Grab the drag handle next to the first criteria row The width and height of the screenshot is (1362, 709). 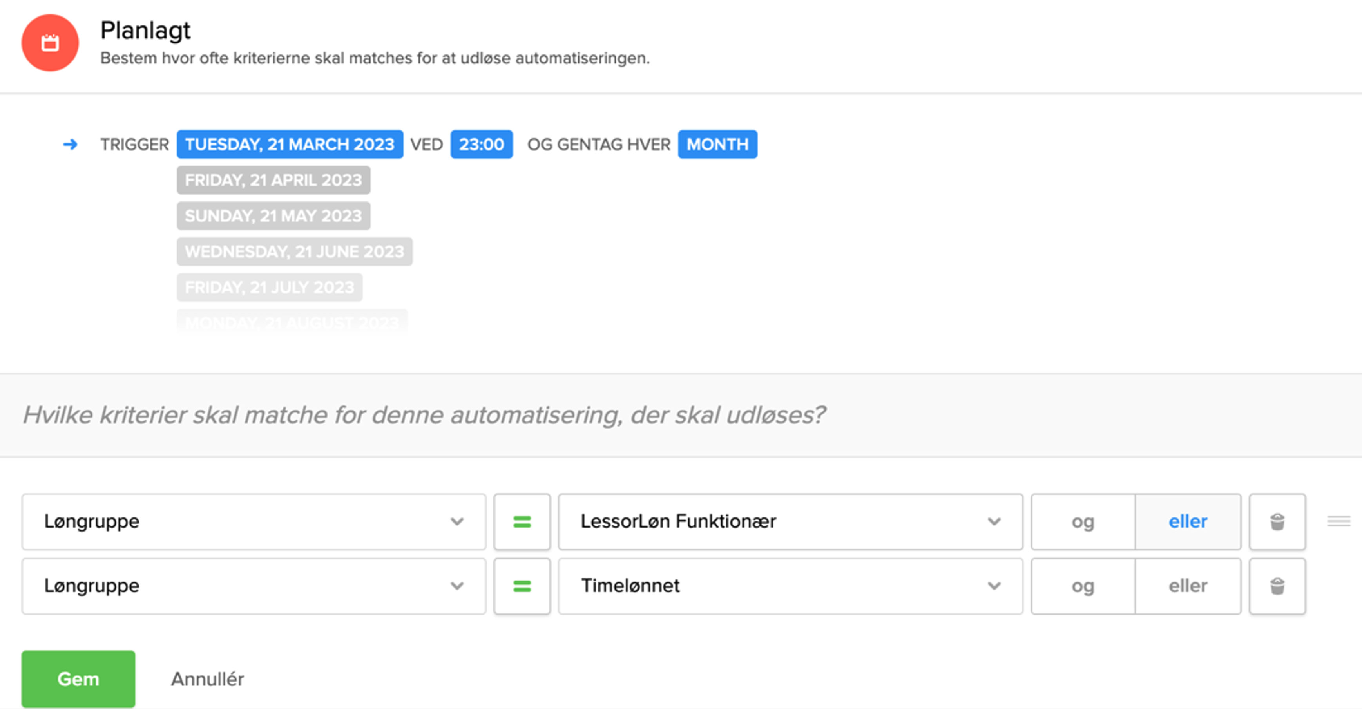(1338, 522)
